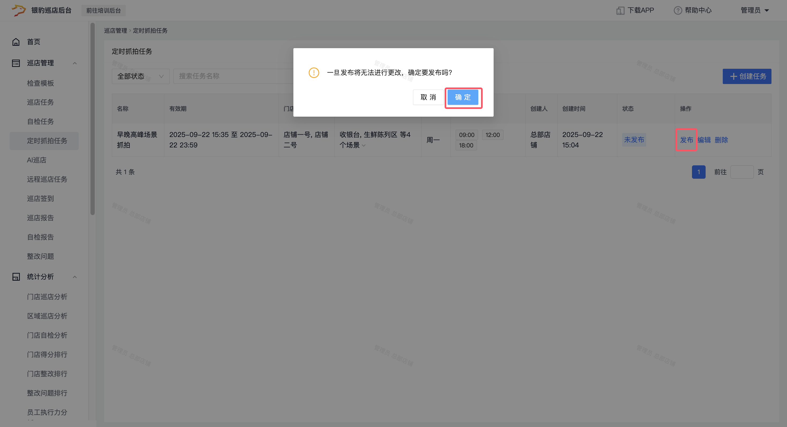
Task: Confirm publishing with 确定 button
Action: pyautogui.click(x=463, y=97)
